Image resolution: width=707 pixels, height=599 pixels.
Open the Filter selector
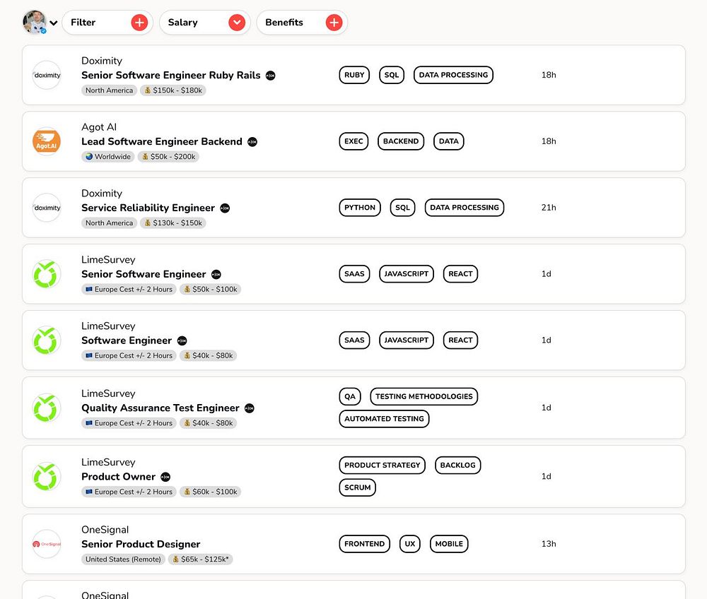tap(107, 23)
